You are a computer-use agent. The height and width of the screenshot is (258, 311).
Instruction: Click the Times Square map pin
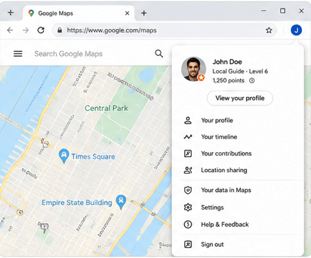point(64,156)
